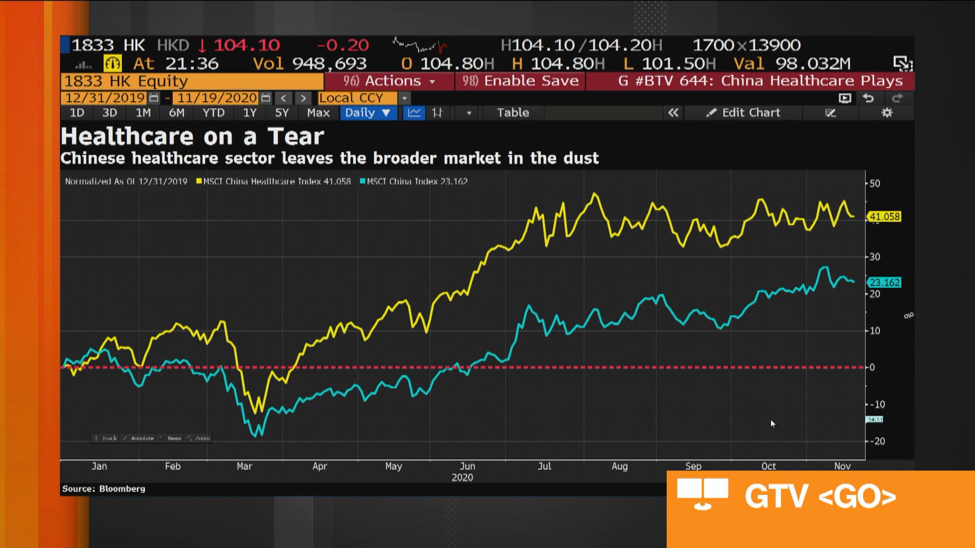The width and height of the screenshot is (975, 548).
Task: Select the bar chart type icon
Action: click(x=437, y=113)
